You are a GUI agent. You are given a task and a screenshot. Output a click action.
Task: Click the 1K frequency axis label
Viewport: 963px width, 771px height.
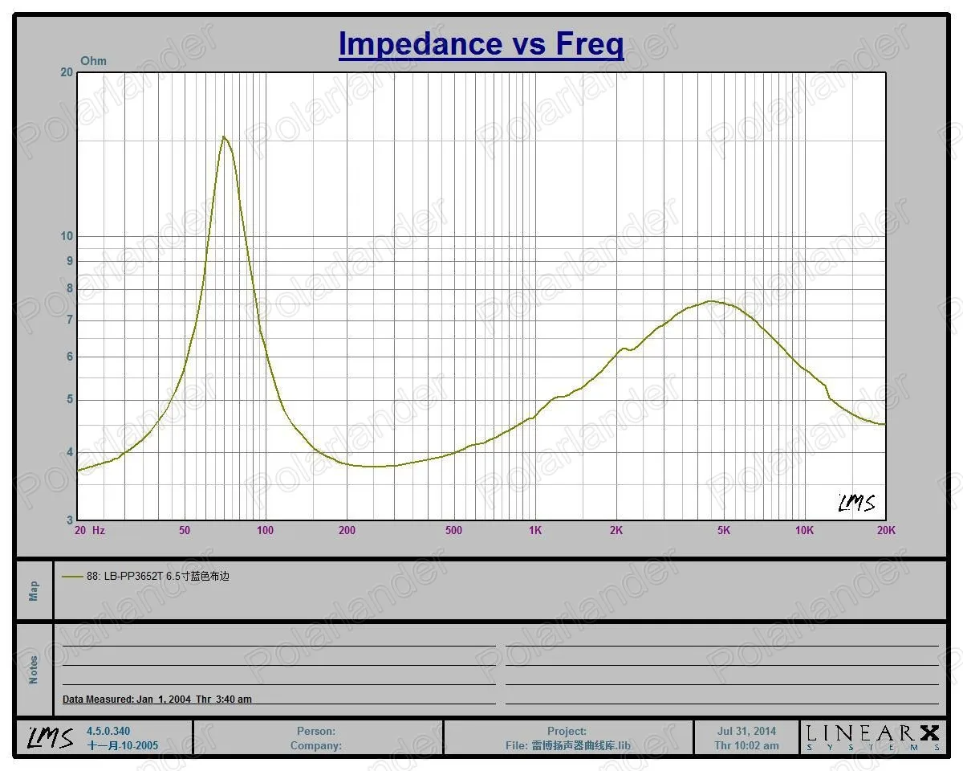[x=535, y=530]
